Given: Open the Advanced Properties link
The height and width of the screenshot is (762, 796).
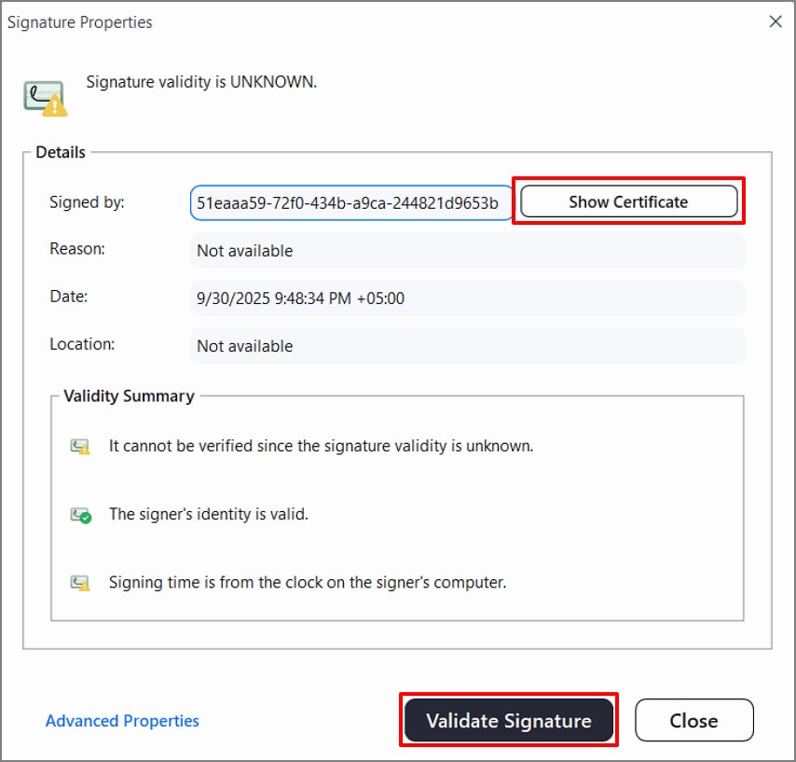Looking at the screenshot, I should (122, 721).
